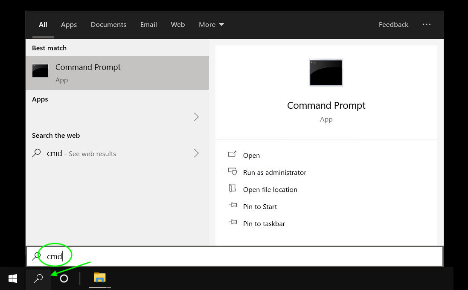Switch to the Email tab
This screenshot has width=468, height=290.
[148, 24]
